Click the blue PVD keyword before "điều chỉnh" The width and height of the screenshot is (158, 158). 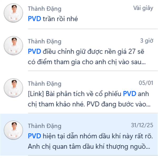[x=34, y=52]
